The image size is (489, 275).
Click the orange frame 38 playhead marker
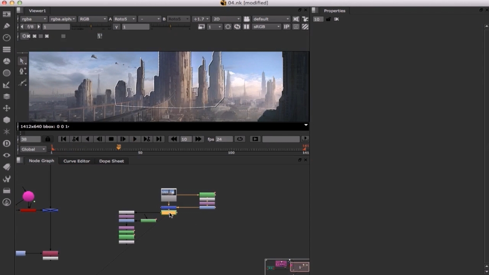point(119,146)
